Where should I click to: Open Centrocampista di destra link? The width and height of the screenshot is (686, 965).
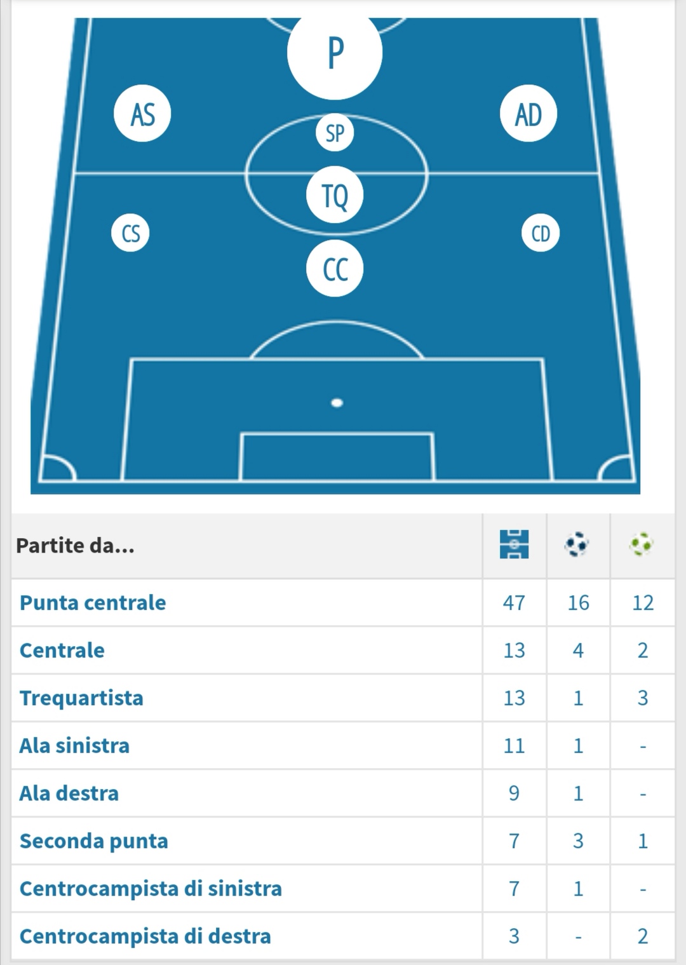(x=145, y=936)
